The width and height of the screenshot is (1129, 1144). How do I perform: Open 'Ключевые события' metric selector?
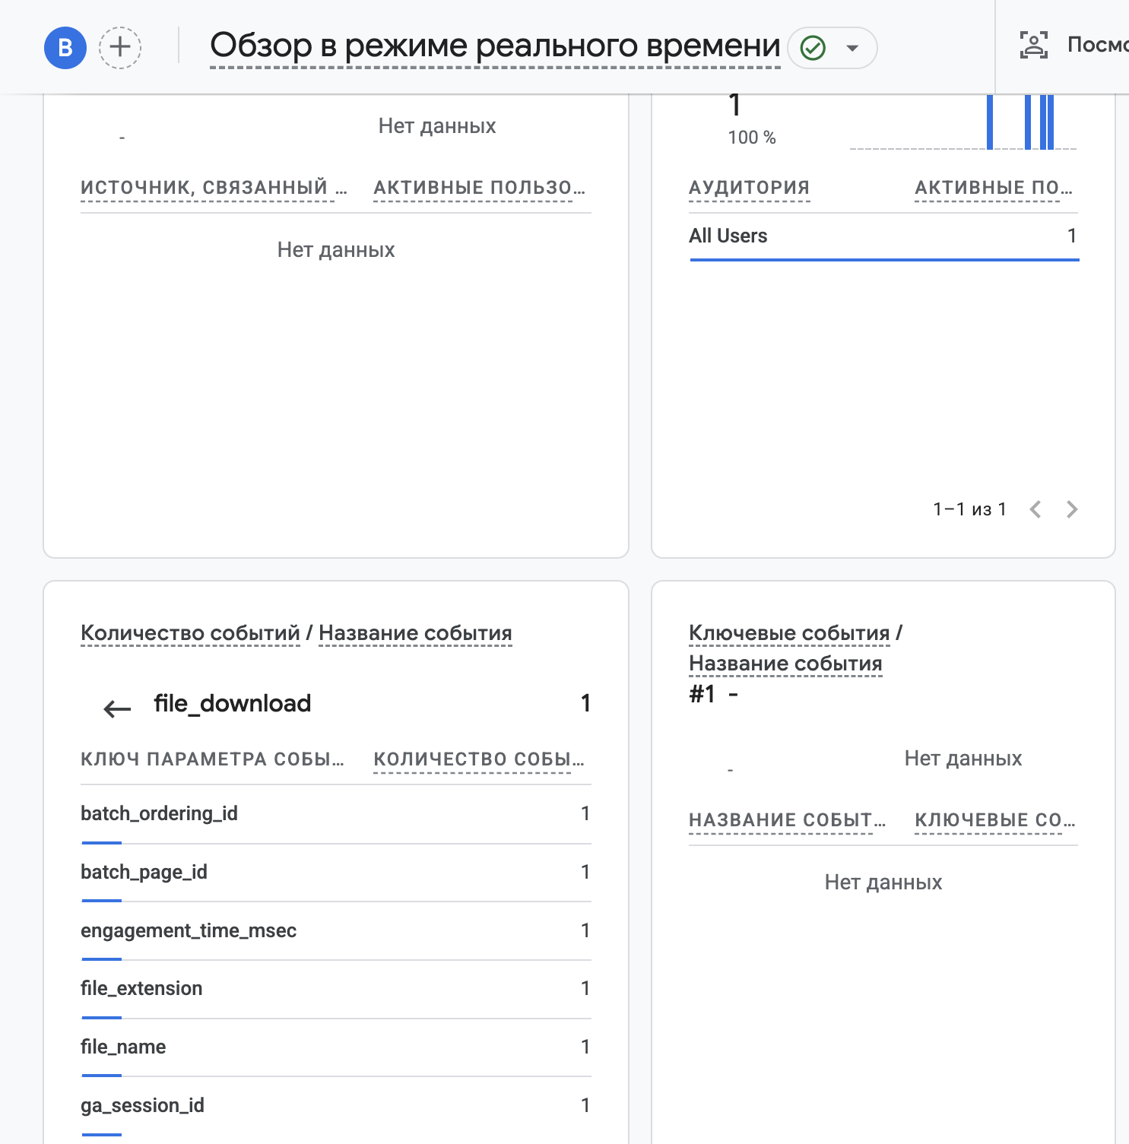click(789, 633)
